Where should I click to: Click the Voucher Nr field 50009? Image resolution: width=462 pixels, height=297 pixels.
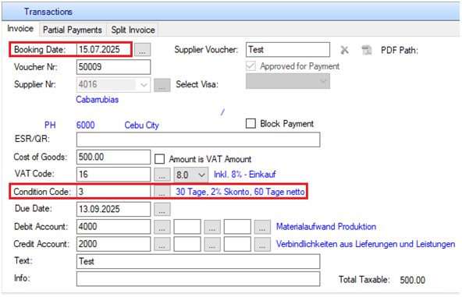click(113, 67)
